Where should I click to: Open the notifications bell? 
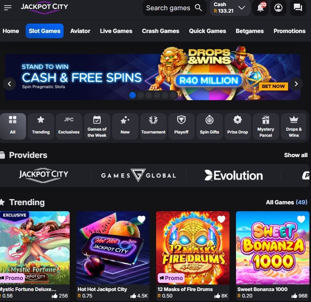tap(260, 8)
